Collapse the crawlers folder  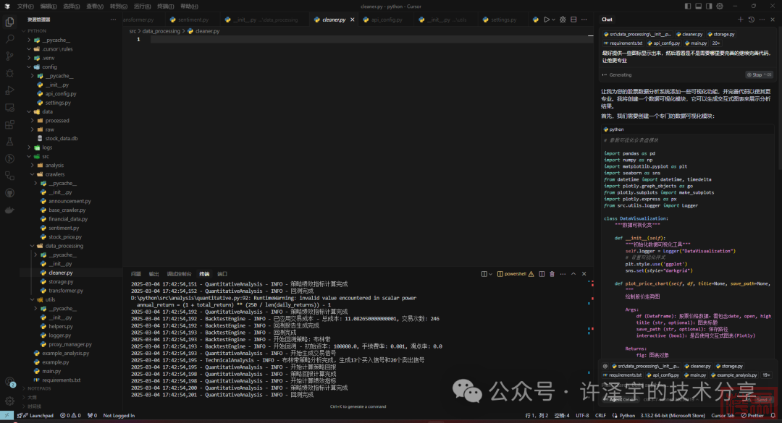pos(33,174)
